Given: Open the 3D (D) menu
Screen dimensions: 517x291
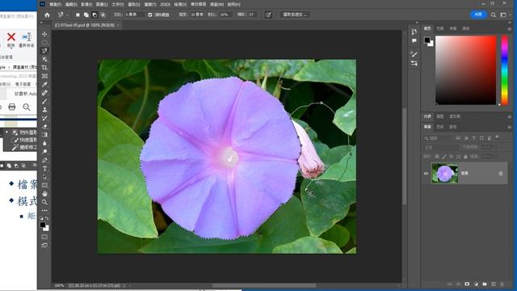Looking at the screenshot, I should point(165,5).
